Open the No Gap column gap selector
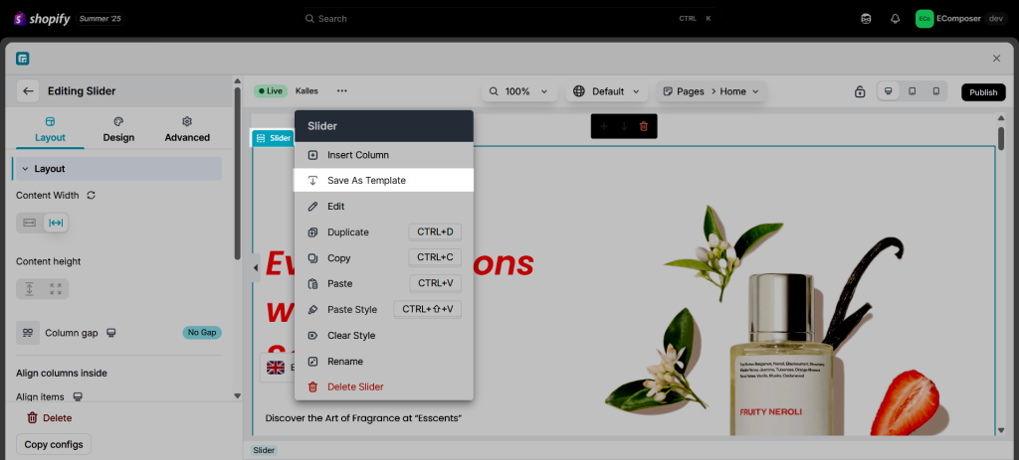This screenshot has width=1019, height=460. [202, 333]
